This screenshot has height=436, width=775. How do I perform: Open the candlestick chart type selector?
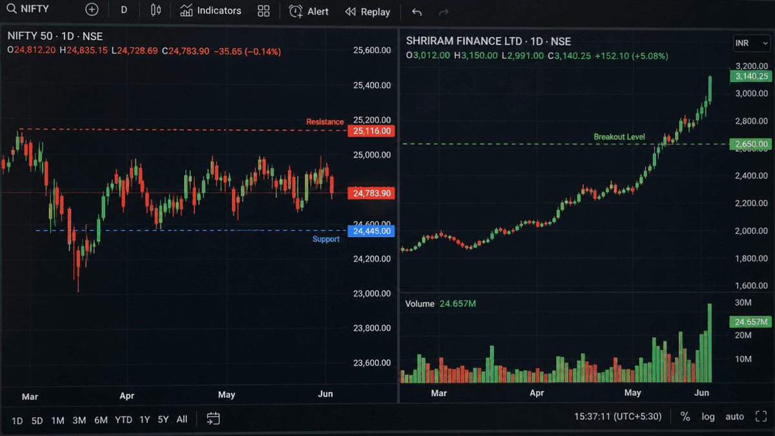[x=156, y=10]
